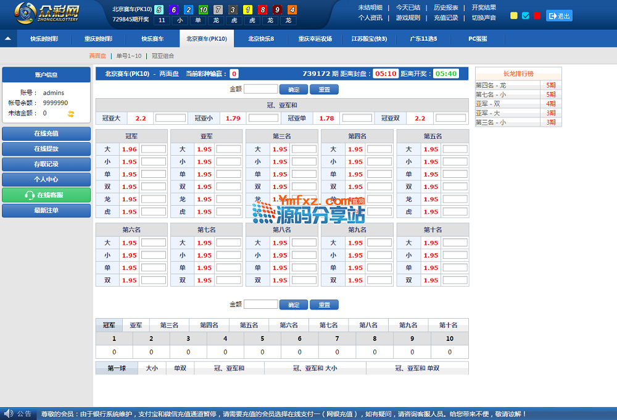
Task: Select the yellow theme swatch
Action: pyautogui.click(x=514, y=15)
